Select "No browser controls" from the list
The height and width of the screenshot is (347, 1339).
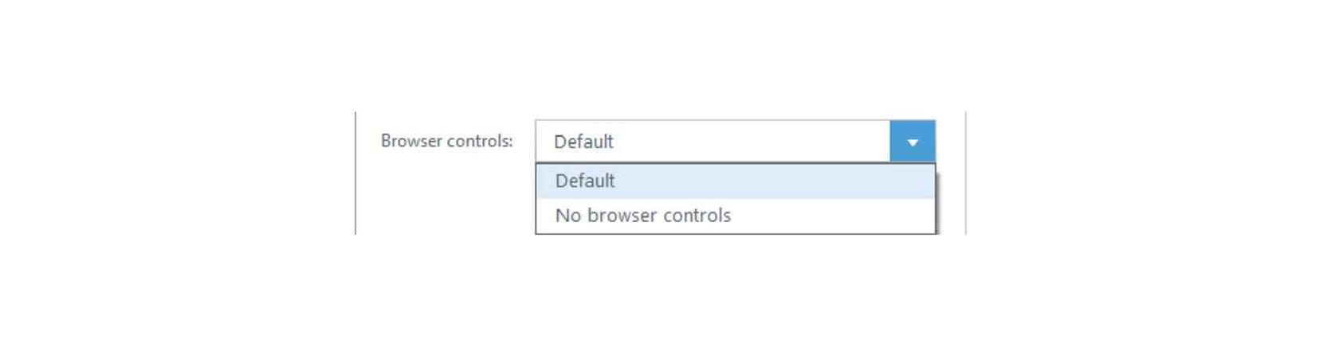[735, 216]
